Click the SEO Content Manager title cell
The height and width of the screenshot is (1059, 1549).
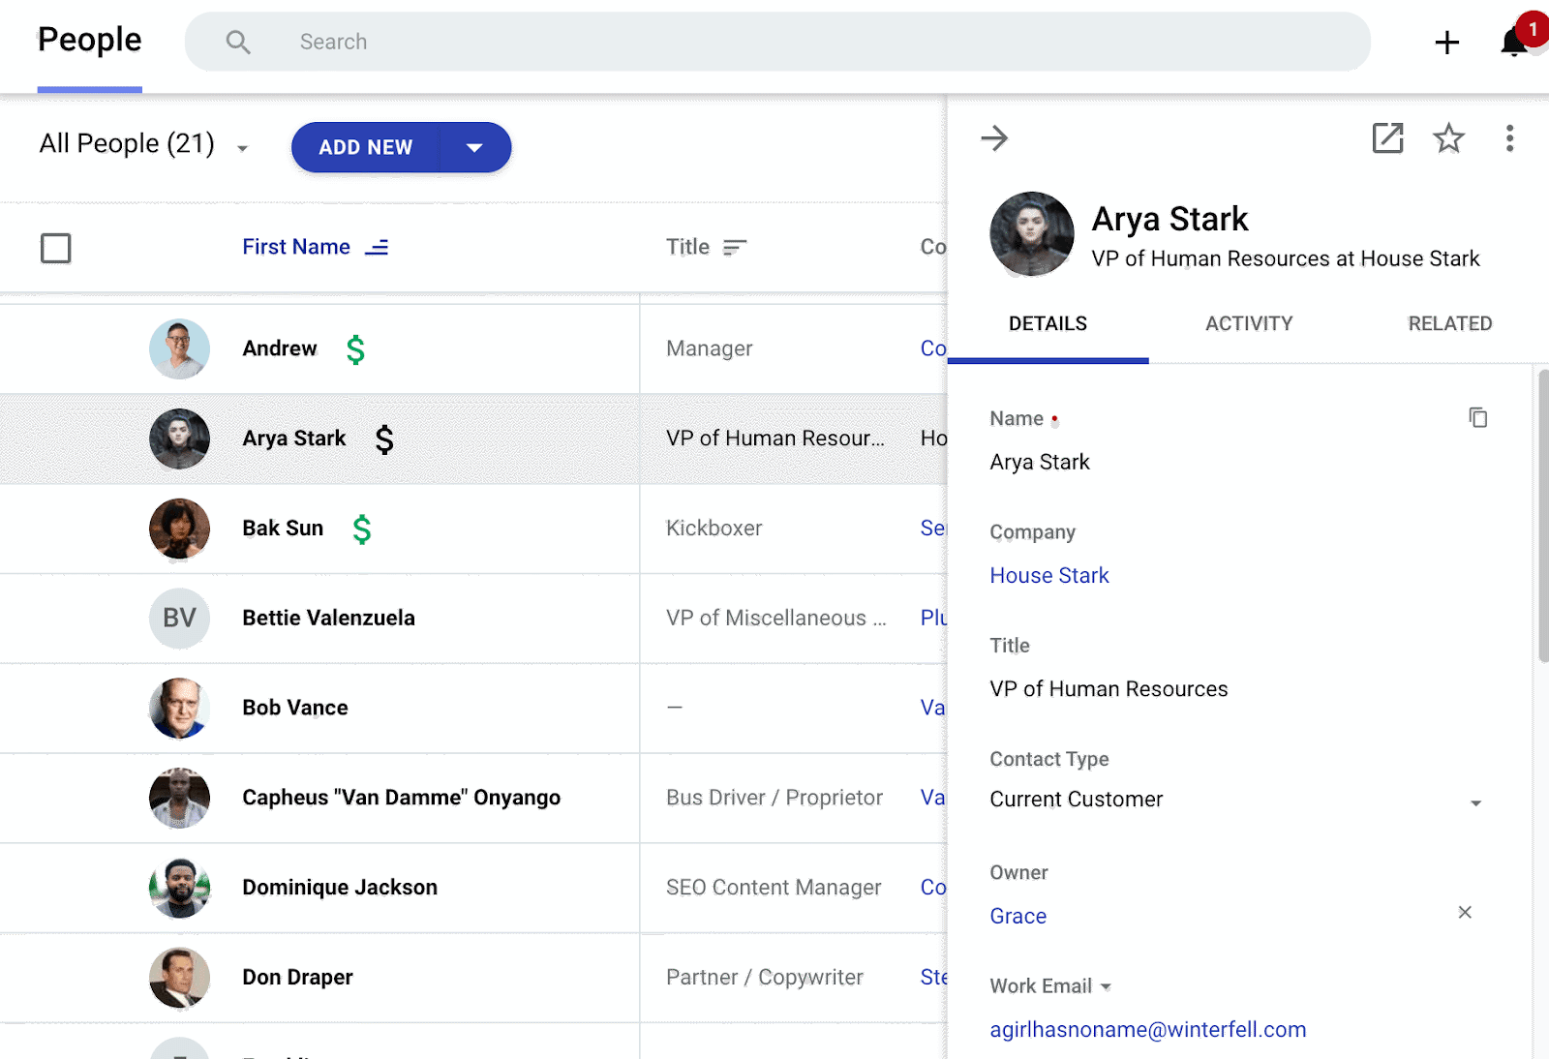point(774,888)
